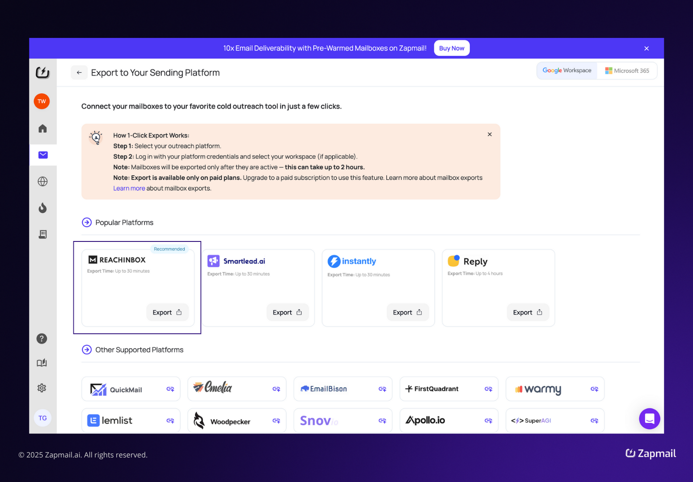The height and width of the screenshot is (482, 693).
Task: Click the Omelia connect link icon
Action: 276,389
